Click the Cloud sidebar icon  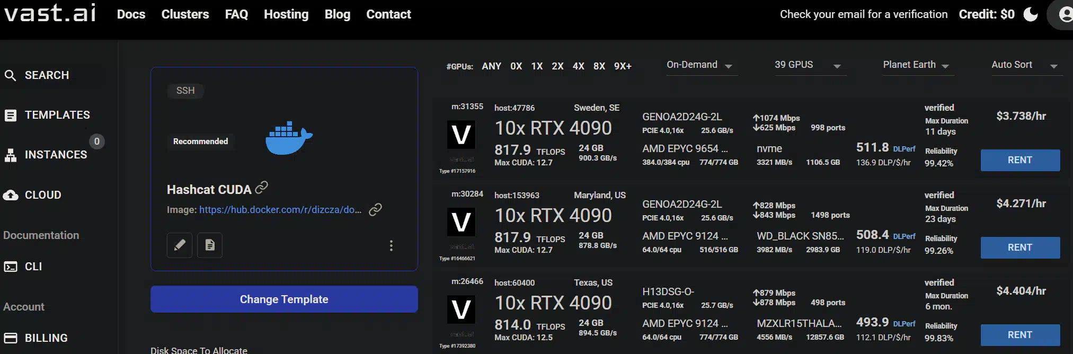tap(10, 195)
